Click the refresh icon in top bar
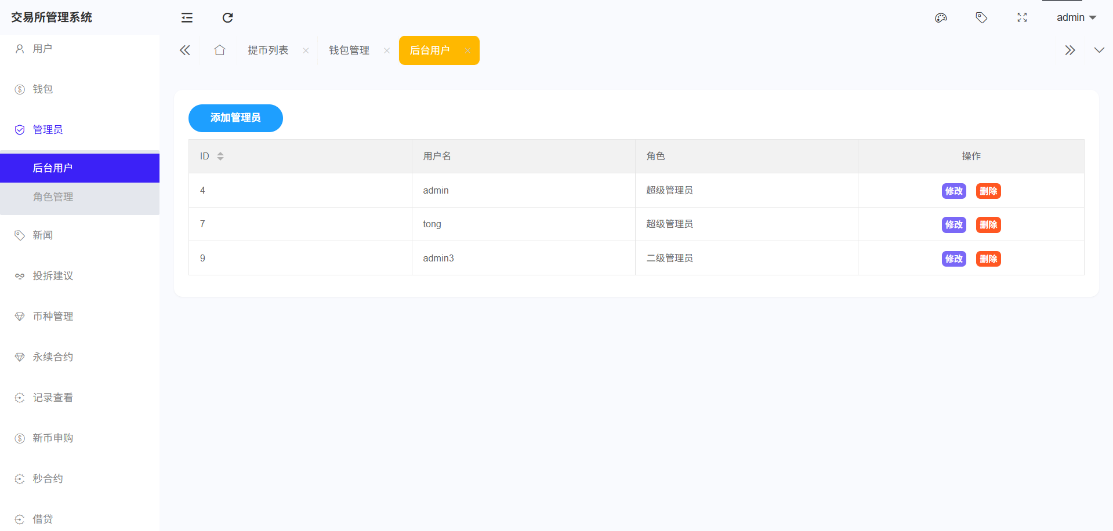The image size is (1113, 531). click(x=227, y=18)
